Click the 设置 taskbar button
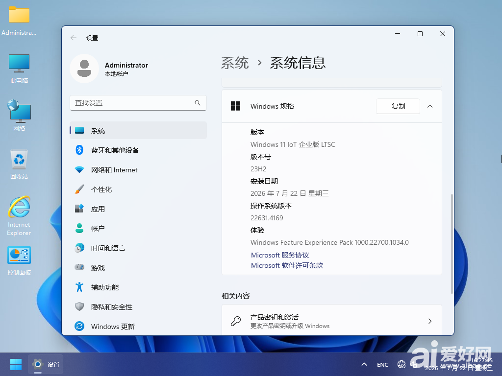The width and height of the screenshot is (502, 376). (x=46, y=364)
